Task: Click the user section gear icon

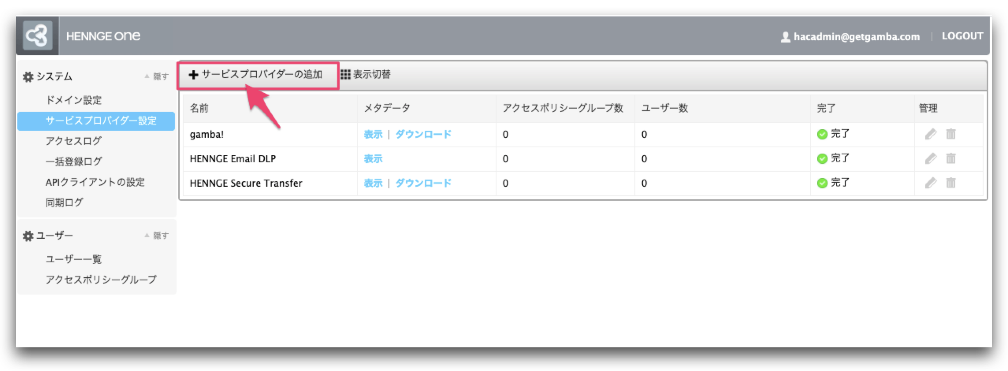Action: (28, 236)
